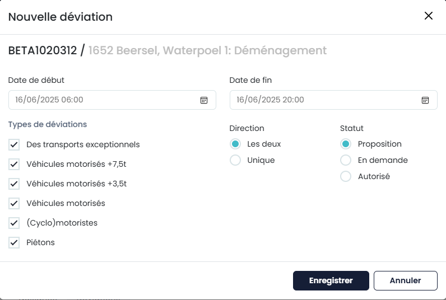Screen dimensions: 446x300
Task: Select Proposition status option
Action: tap(346, 144)
